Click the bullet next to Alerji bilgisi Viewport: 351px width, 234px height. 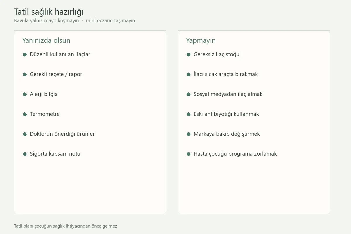(25, 94)
